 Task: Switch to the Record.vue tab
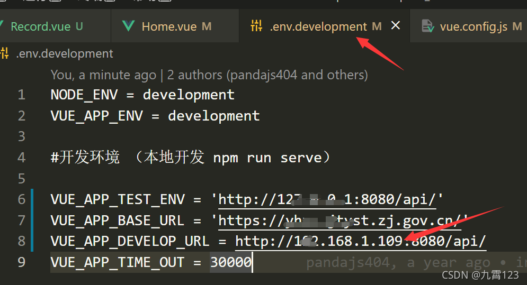pyautogui.click(x=40, y=26)
